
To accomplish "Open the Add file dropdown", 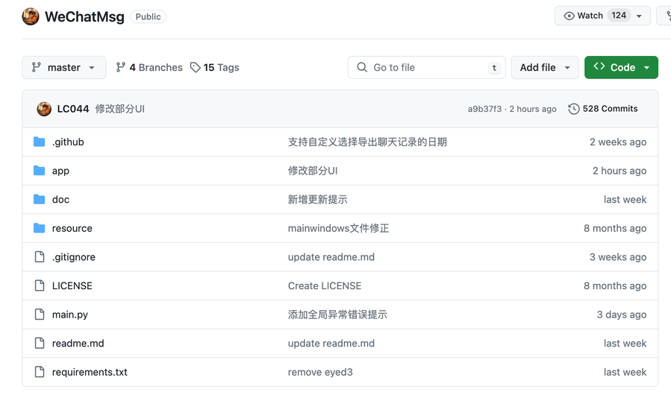I will click(545, 68).
